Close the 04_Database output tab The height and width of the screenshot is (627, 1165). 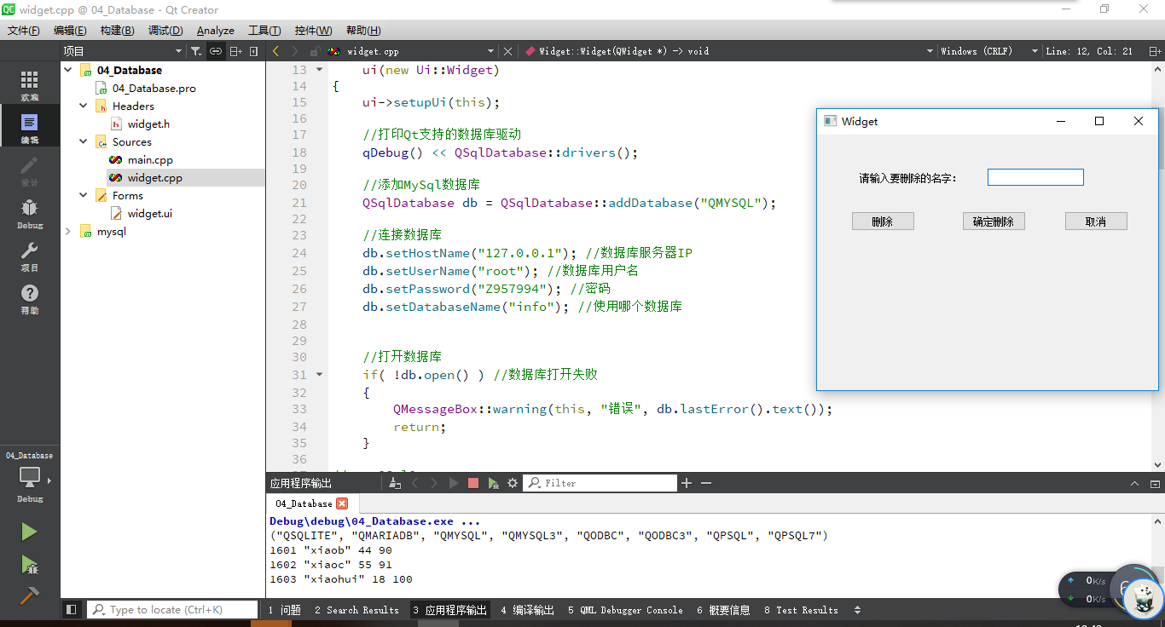(x=342, y=503)
